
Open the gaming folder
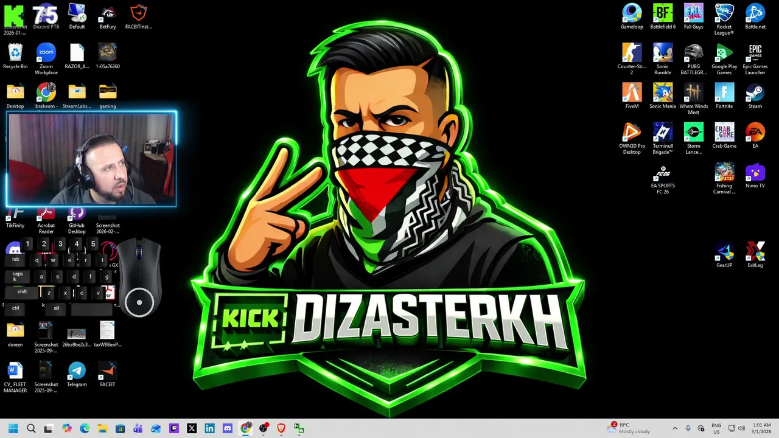point(108,96)
